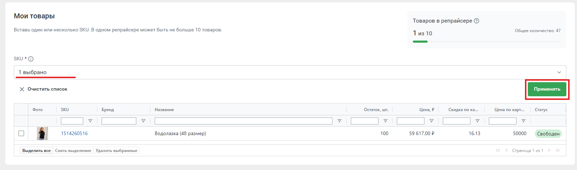Click the X icon of Очистить список
Screen dimensions: 577x170
point(22,89)
